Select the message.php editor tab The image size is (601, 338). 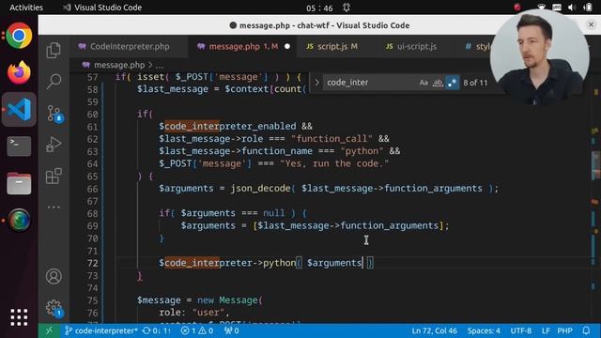pos(242,46)
